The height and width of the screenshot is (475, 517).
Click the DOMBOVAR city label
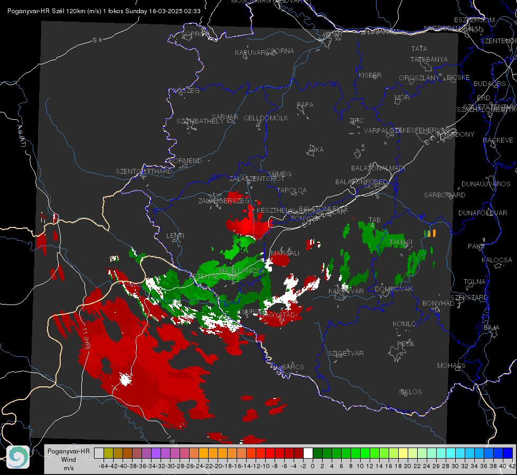[x=393, y=289]
